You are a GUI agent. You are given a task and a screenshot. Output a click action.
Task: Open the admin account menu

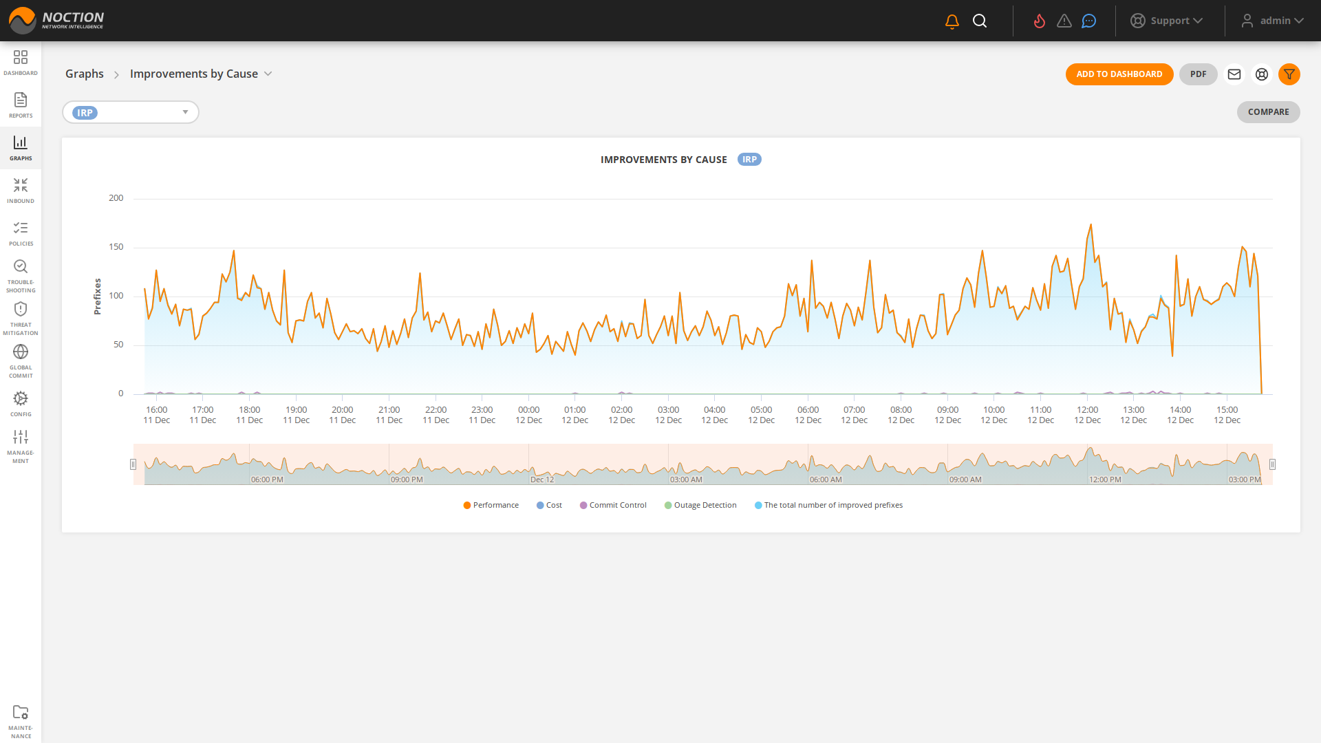1273,20
